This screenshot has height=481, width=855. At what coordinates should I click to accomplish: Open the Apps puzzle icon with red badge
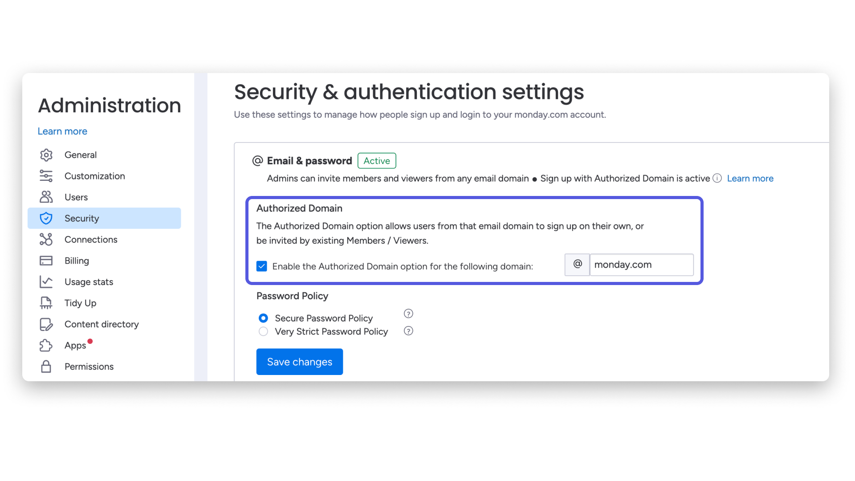[x=46, y=345]
